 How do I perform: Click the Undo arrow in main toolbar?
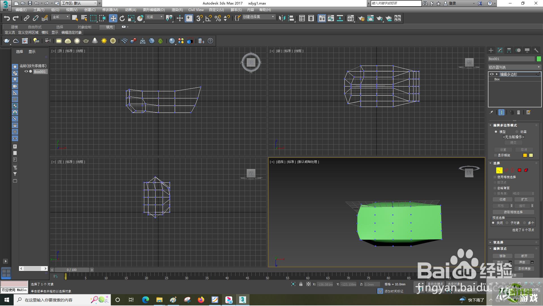point(7,18)
